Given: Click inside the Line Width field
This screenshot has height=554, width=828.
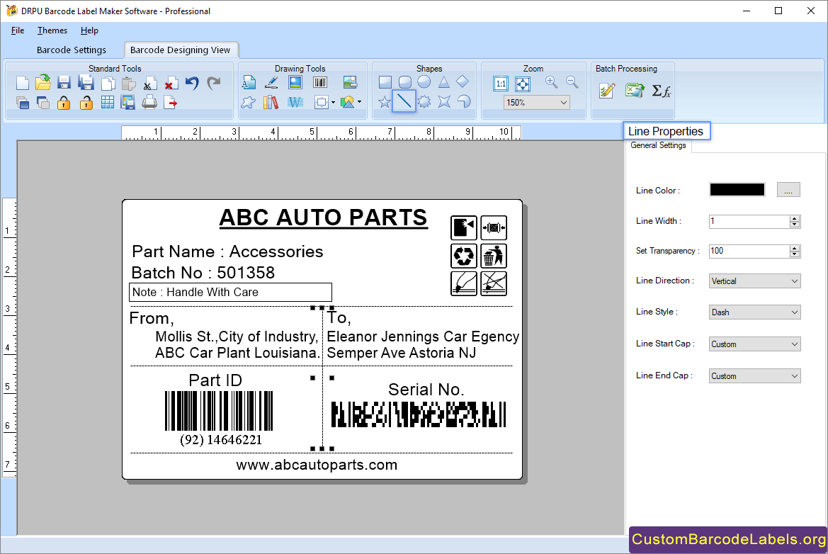Looking at the screenshot, I should [749, 221].
